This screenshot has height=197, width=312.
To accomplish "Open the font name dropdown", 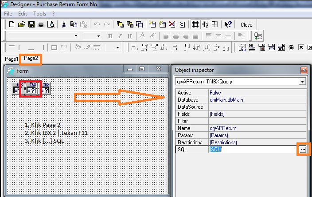I will (76, 36).
